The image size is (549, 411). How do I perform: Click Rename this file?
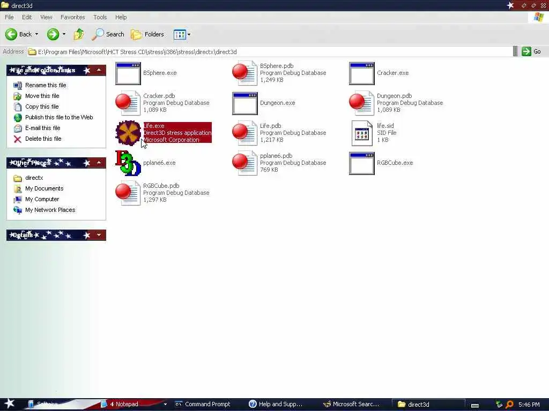pos(46,85)
